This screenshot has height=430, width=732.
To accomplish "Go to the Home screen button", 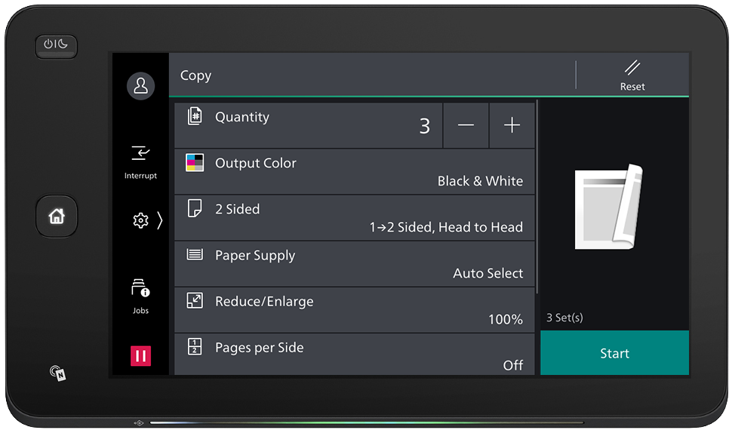I will click(57, 217).
